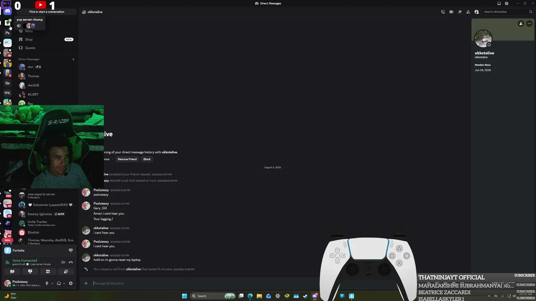Block okkotalive

point(147,159)
